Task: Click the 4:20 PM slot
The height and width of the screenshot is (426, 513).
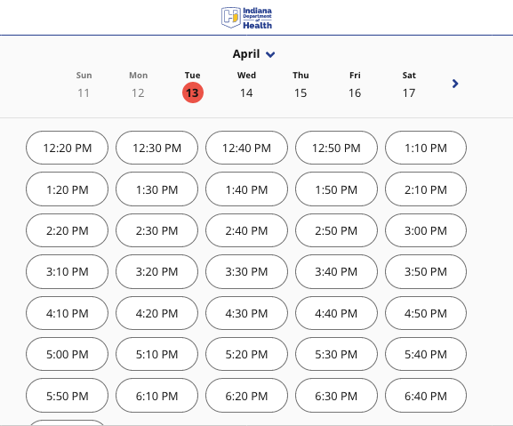Action: click(x=156, y=313)
